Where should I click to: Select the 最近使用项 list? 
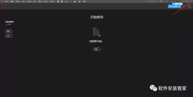tap(10, 22)
